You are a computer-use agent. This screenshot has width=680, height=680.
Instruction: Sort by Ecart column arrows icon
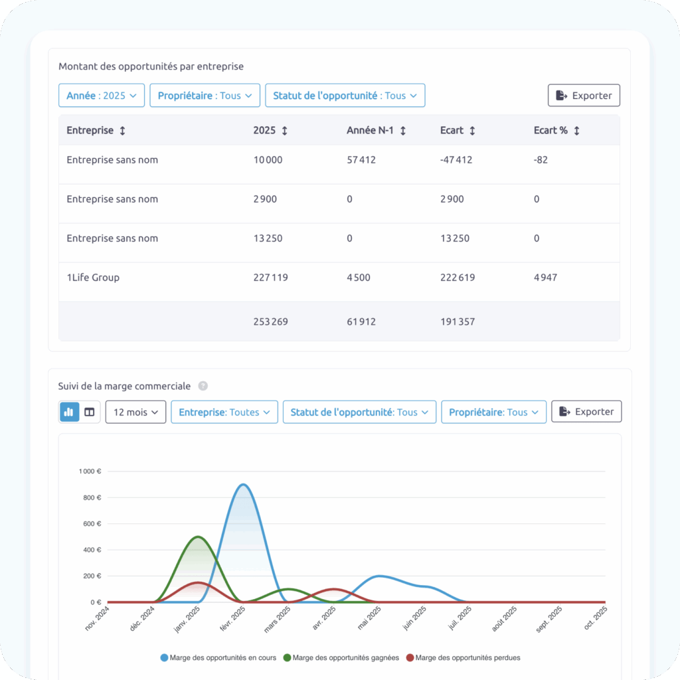coord(472,131)
